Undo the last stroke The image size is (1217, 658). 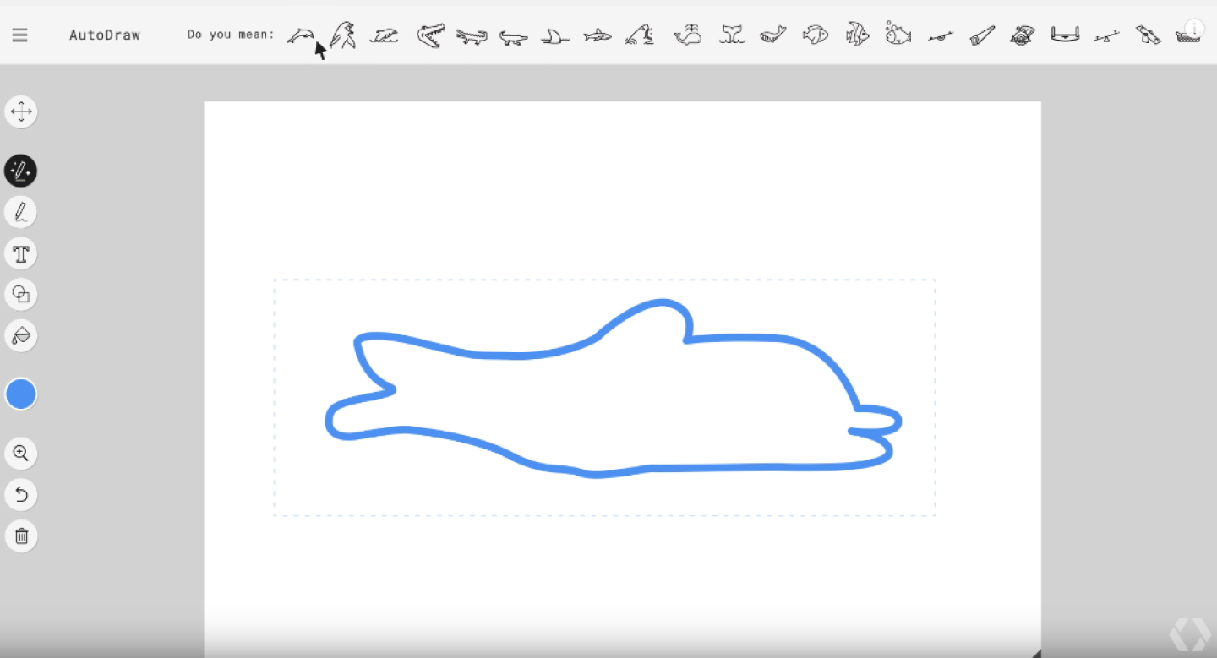click(x=20, y=494)
